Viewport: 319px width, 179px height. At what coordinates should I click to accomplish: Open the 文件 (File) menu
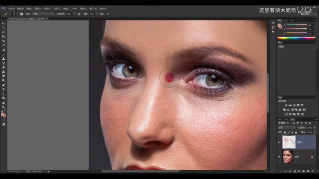[11, 8]
